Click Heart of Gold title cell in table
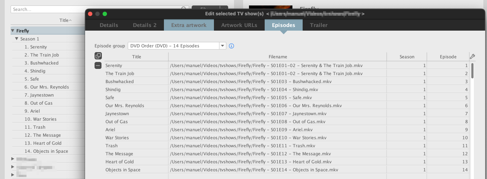This screenshot has width=487, height=179. click(x=137, y=162)
